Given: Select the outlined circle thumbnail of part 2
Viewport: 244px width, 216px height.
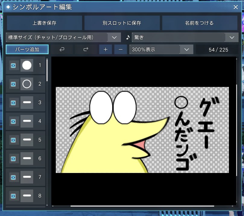Looking at the screenshot, I should (27, 84).
